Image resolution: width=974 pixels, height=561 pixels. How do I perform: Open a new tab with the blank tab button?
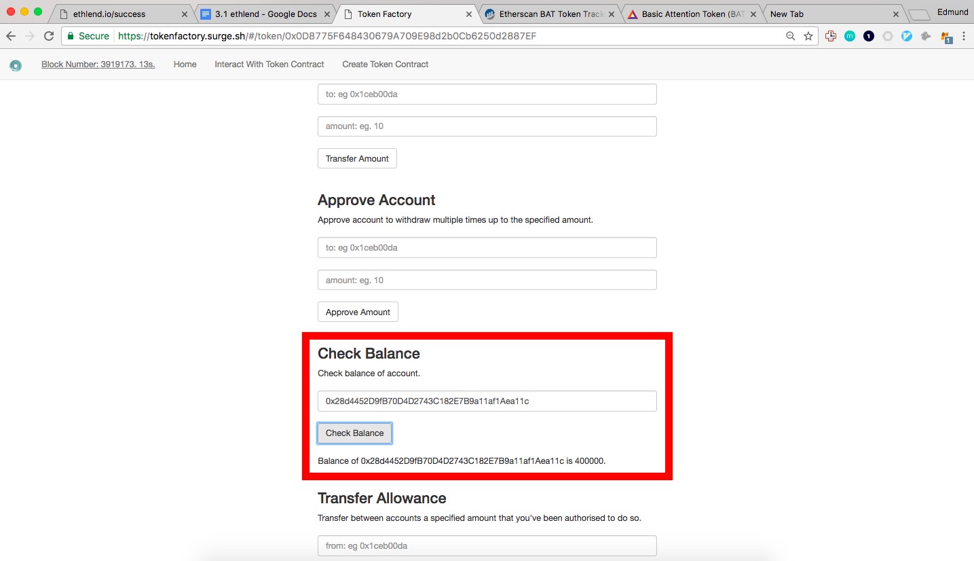(919, 14)
